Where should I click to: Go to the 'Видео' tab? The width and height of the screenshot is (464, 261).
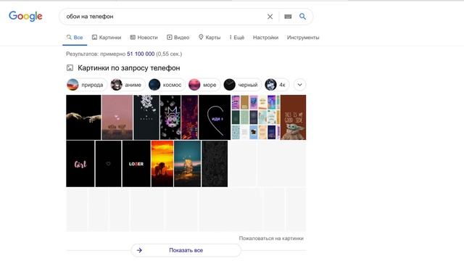(178, 37)
